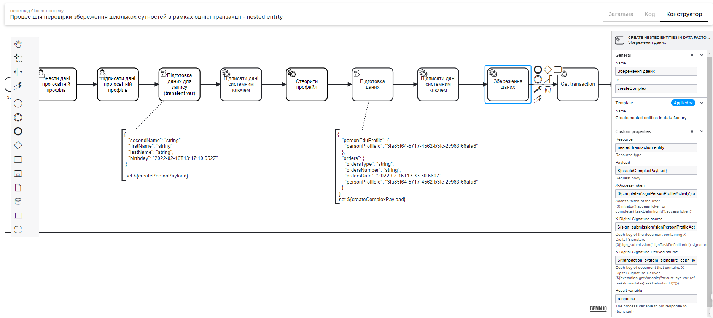Screen dimensions: 713x318
Task: Activate the hand tool in the palette
Action: coord(18,44)
